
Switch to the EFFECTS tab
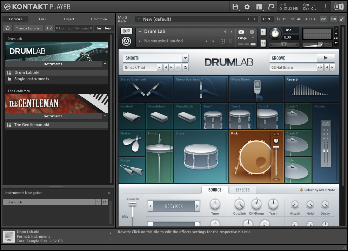click(x=242, y=190)
